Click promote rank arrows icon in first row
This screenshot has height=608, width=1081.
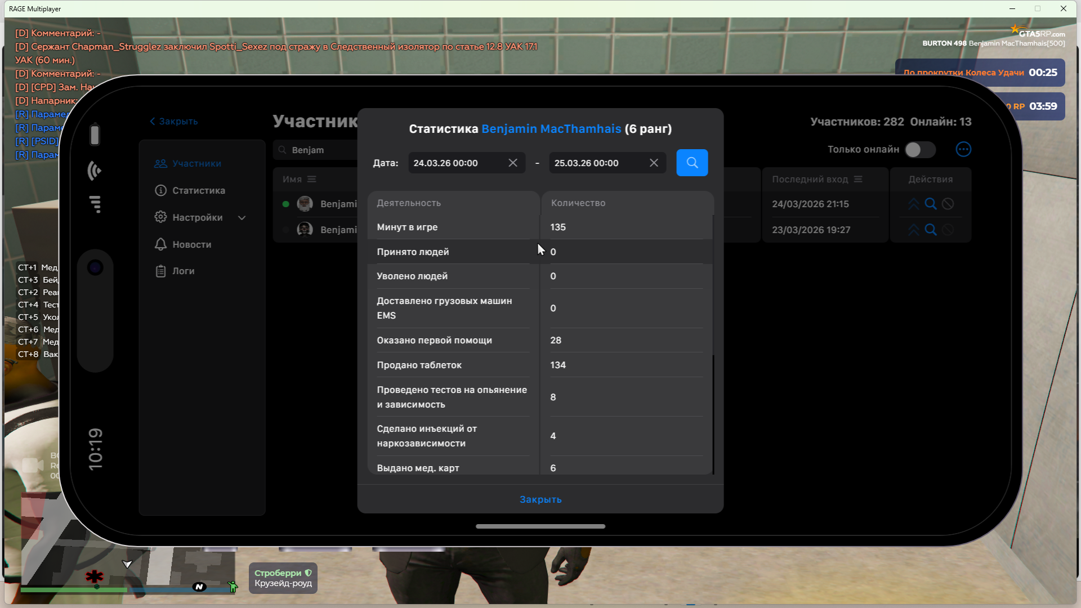913,204
